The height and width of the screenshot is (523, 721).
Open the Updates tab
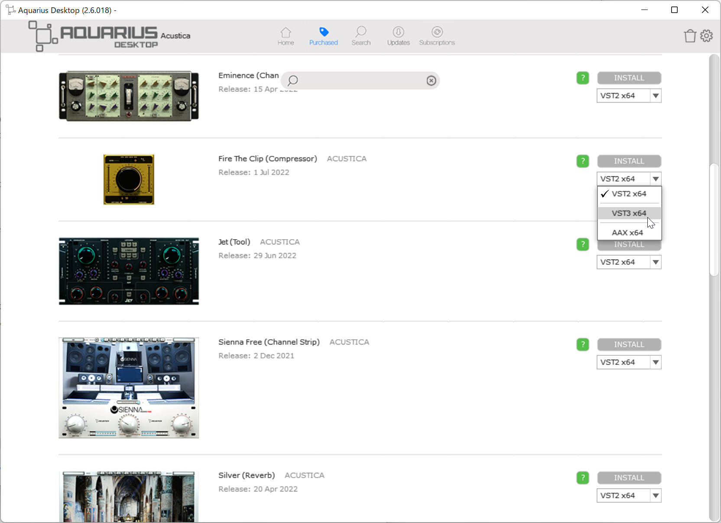coord(398,36)
